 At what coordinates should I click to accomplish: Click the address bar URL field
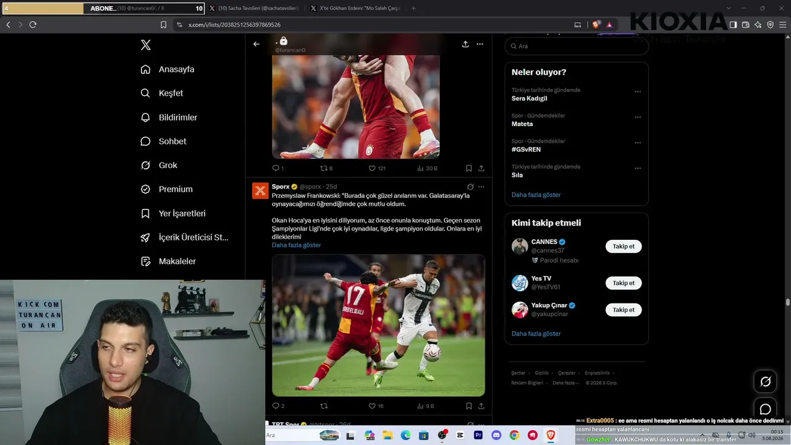tap(371, 25)
